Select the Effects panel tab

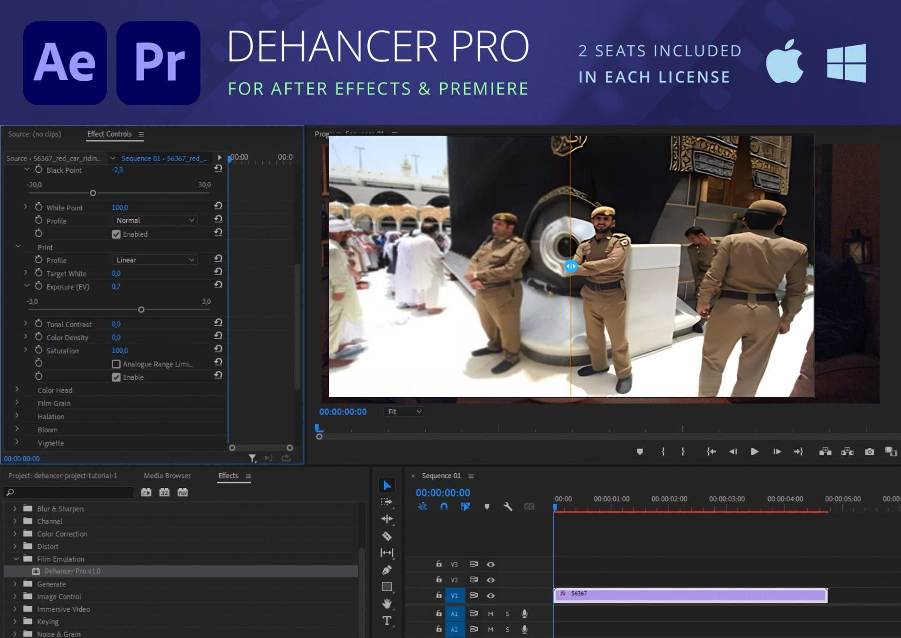(x=228, y=476)
